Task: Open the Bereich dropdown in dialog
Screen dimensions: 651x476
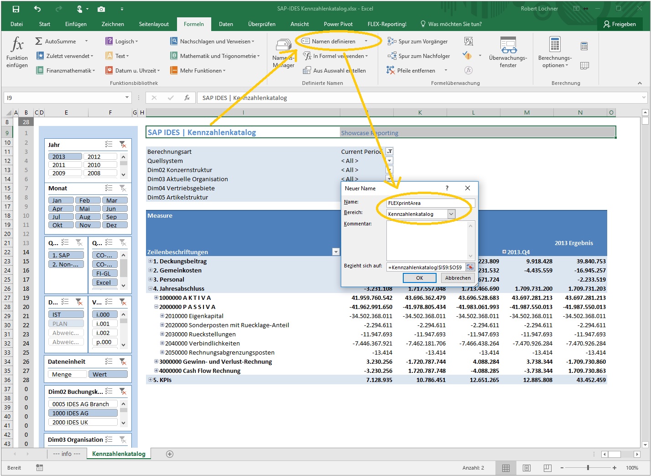Action: [x=451, y=214]
